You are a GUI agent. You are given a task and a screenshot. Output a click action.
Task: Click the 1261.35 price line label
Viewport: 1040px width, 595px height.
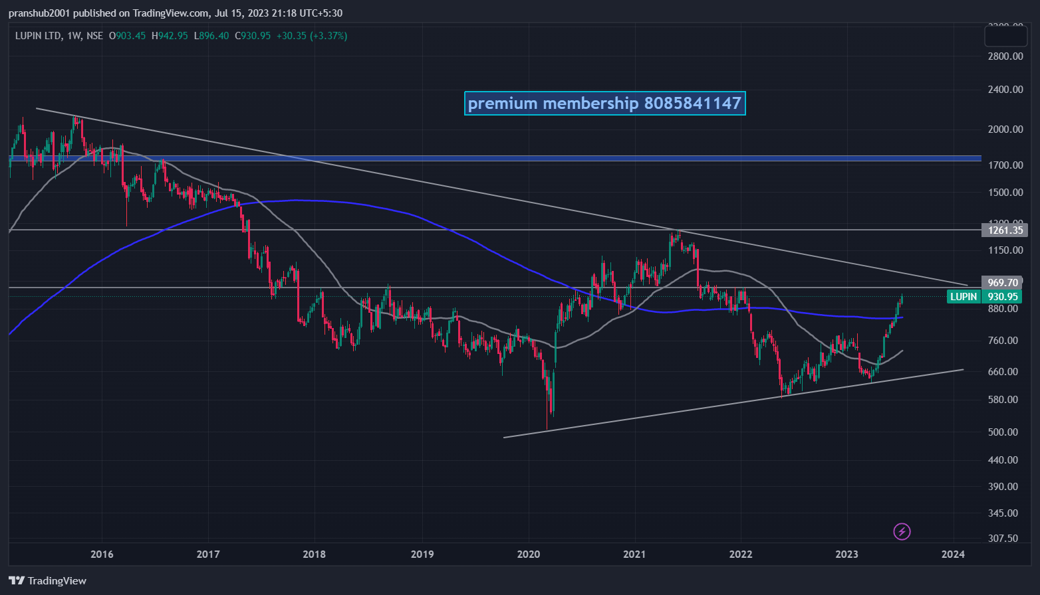(x=1004, y=230)
